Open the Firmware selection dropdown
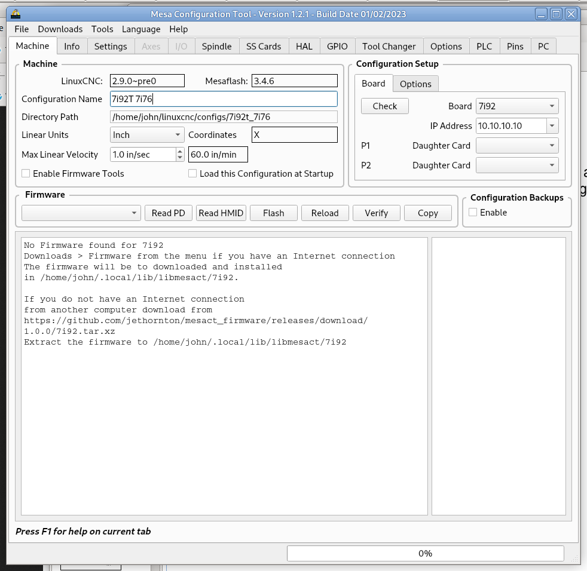The image size is (587, 571). [81, 213]
